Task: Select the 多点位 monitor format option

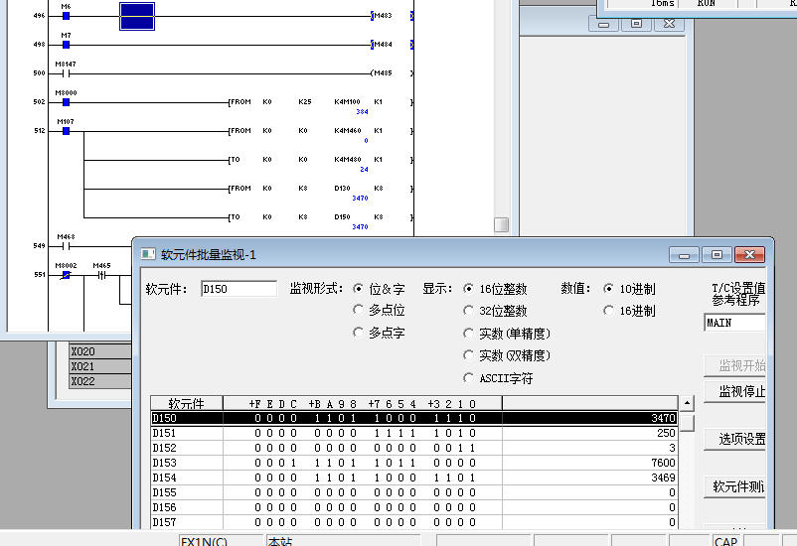Action: point(358,311)
